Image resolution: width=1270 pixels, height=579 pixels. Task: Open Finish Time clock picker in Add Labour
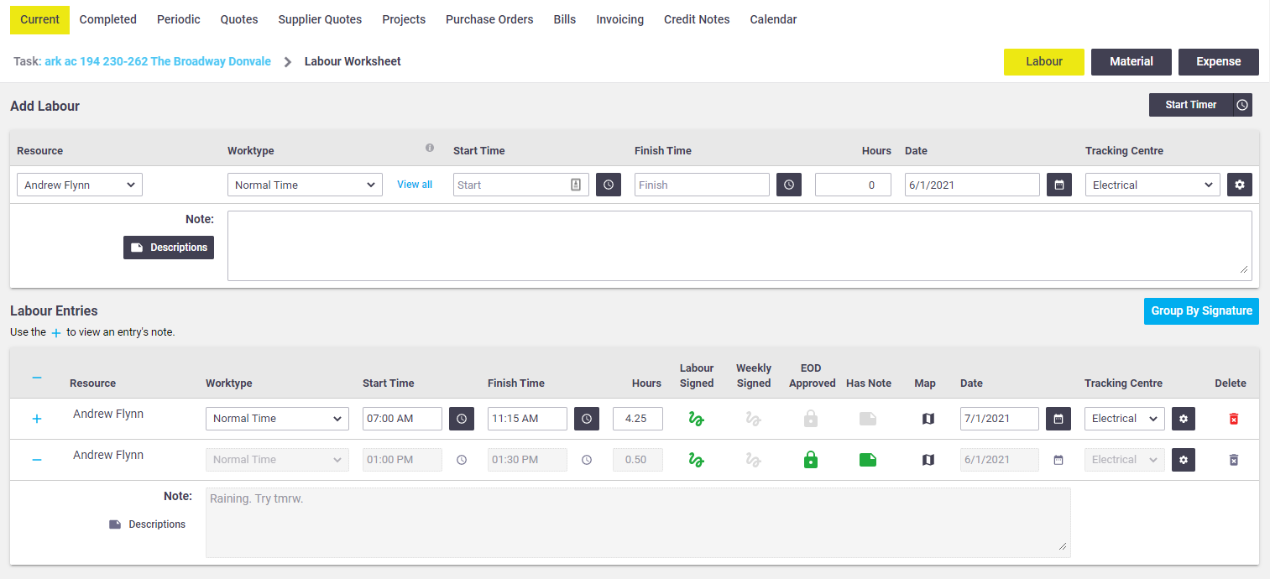click(x=789, y=185)
